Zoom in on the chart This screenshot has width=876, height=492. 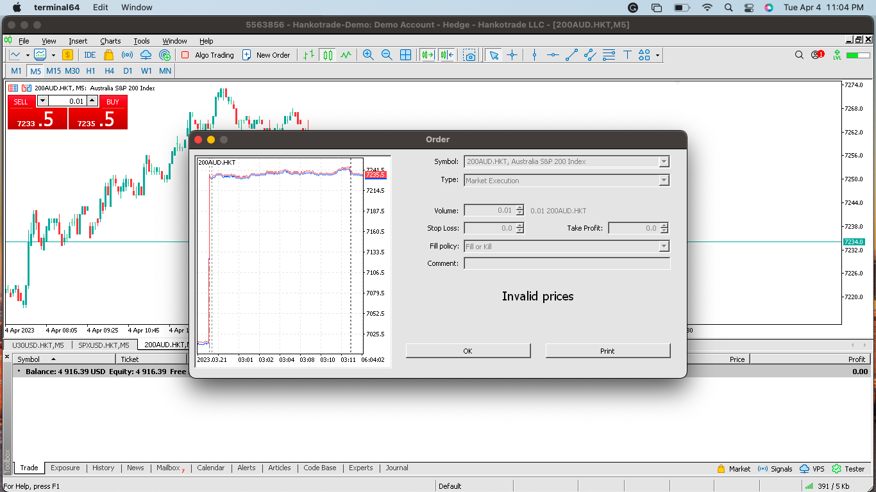[x=368, y=55]
